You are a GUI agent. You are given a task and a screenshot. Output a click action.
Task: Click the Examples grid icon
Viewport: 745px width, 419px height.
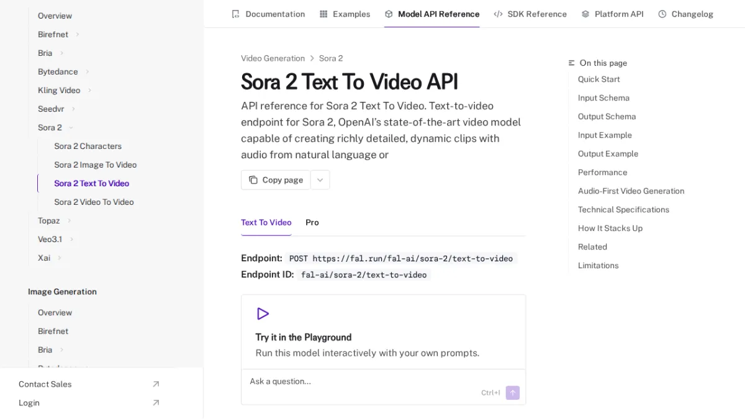pyautogui.click(x=323, y=14)
